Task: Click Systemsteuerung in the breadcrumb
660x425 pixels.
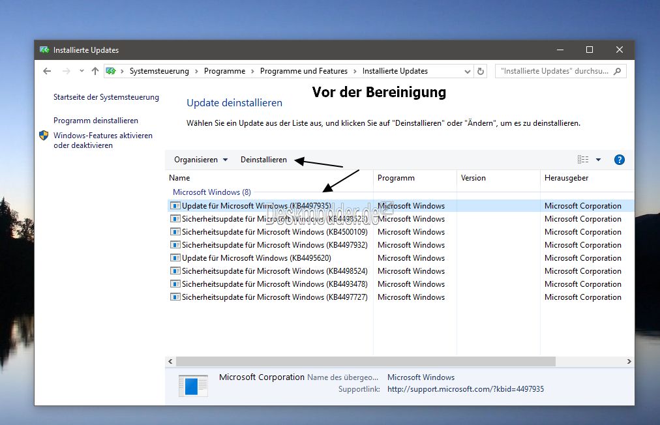Action: 159,71
